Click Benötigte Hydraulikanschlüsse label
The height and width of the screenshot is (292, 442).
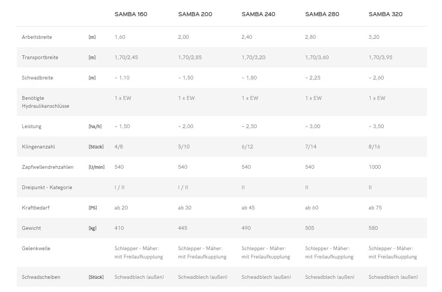(46, 102)
